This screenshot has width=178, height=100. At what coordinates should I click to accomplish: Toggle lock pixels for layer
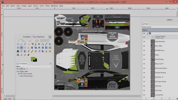click(147, 33)
